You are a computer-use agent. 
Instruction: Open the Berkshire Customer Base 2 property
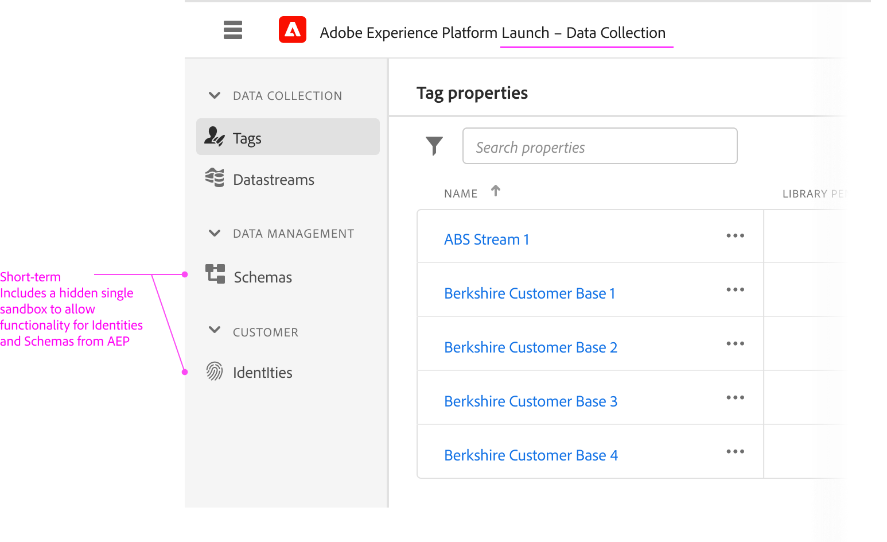(531, 347)
